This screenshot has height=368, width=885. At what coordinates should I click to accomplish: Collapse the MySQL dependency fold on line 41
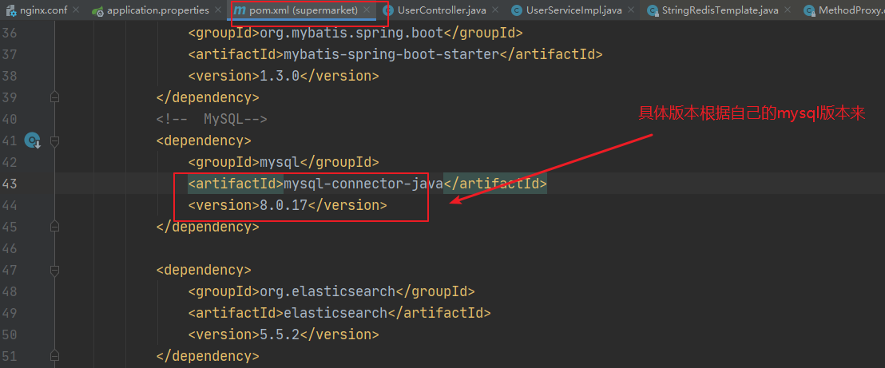[55, 140]
